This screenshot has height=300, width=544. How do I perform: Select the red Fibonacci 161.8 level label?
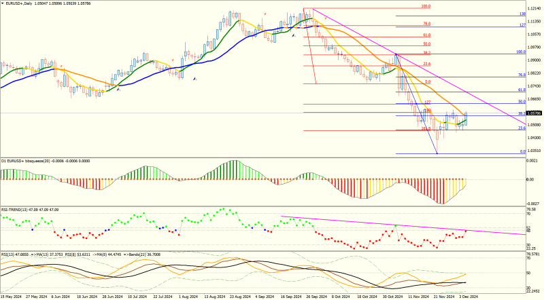426,128
